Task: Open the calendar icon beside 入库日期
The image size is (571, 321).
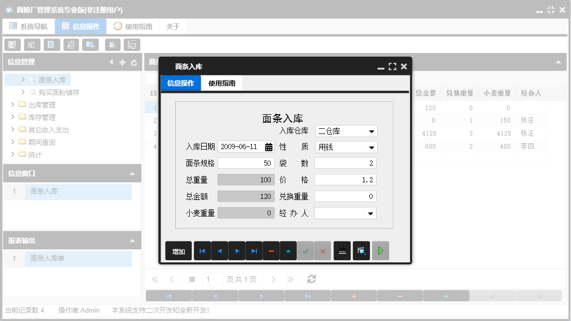Action: pyautogui.click(x=268, y=148)
